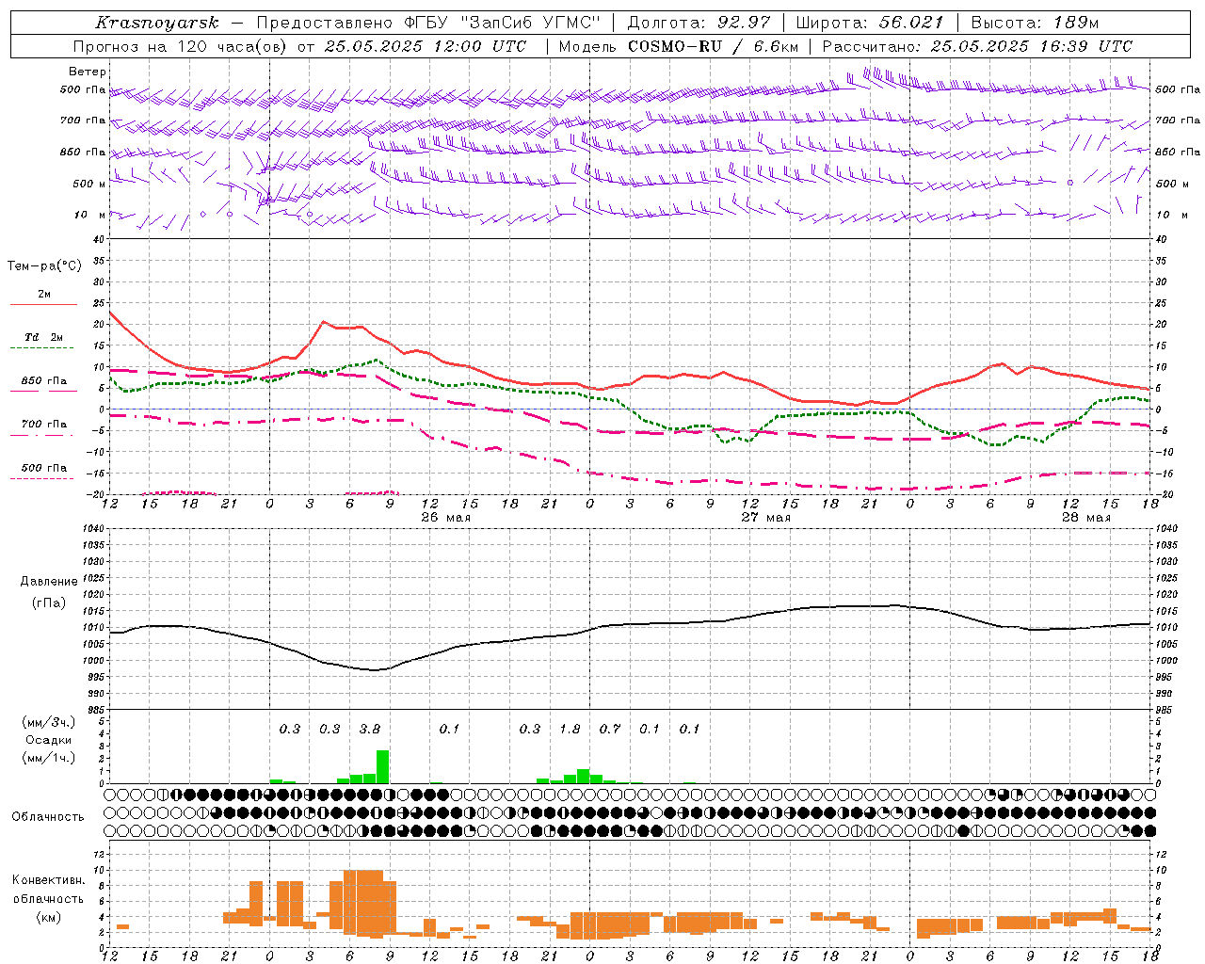
Task: Click the 'Высота: 189м' elevation value
Action: tap(1035, 23)
